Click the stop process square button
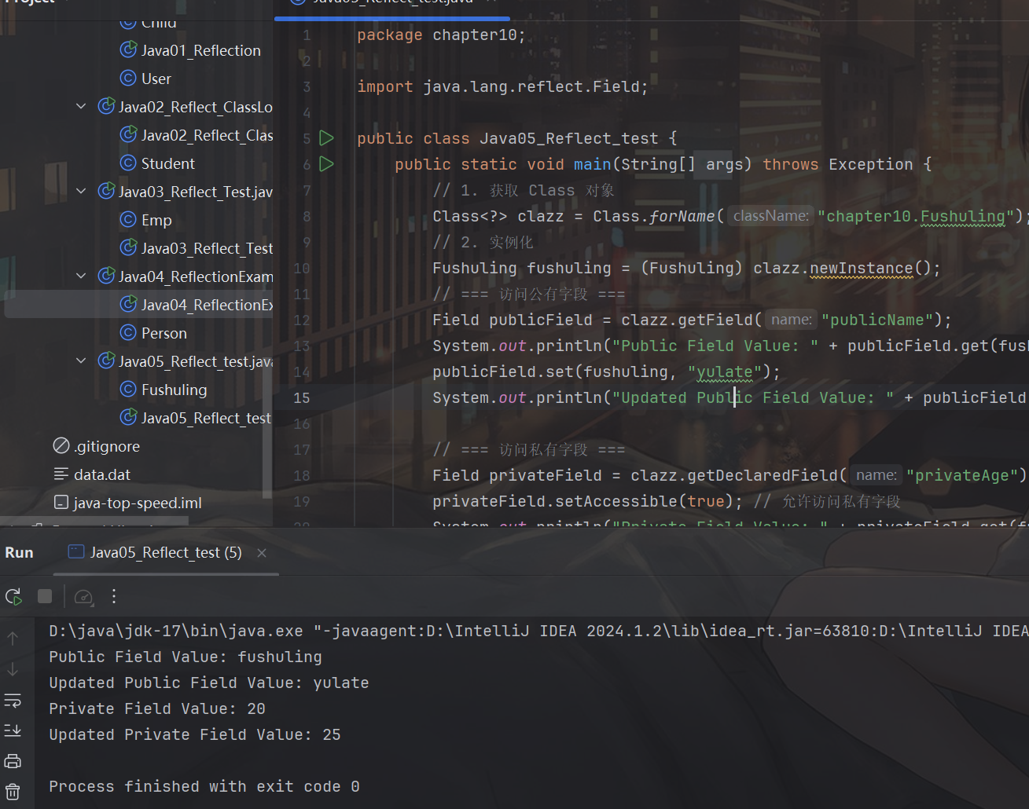1029x809 pixels. pos(45,597)
